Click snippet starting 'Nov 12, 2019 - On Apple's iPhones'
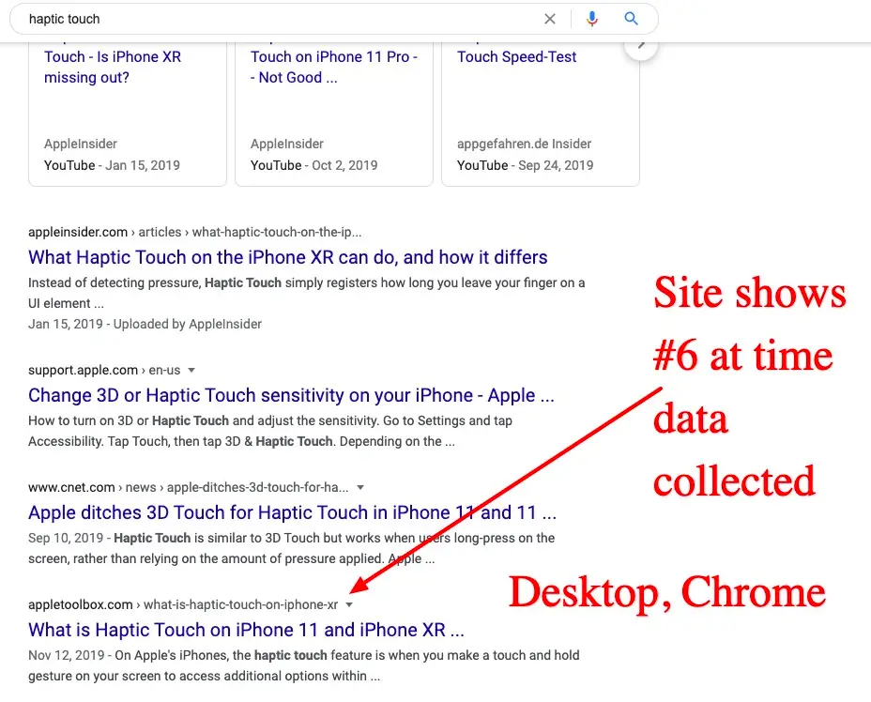Image resolution: width=871 pixels, height=702 pixels. tap(303, 665)
